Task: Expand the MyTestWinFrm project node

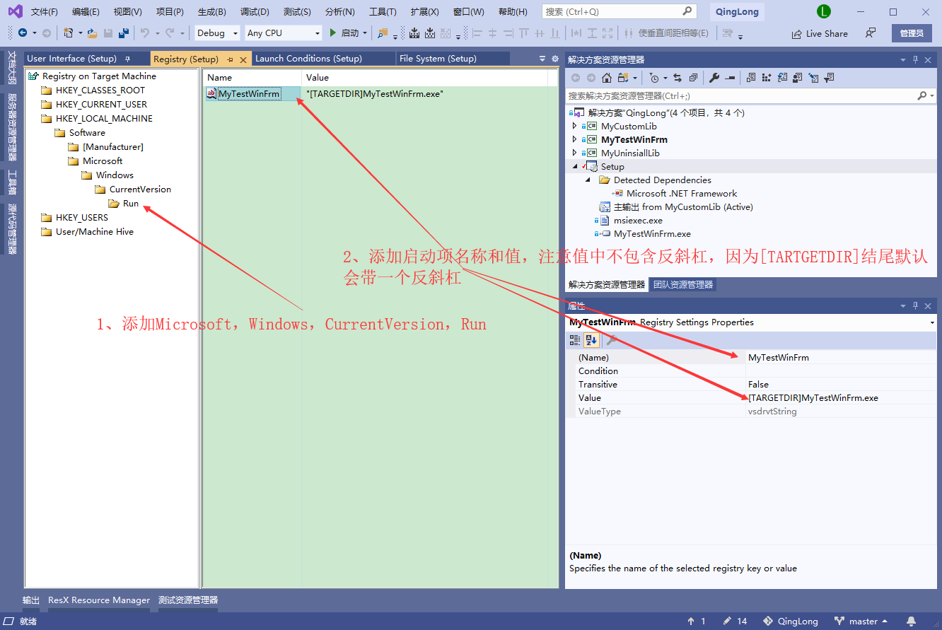Action: point(574,140)
